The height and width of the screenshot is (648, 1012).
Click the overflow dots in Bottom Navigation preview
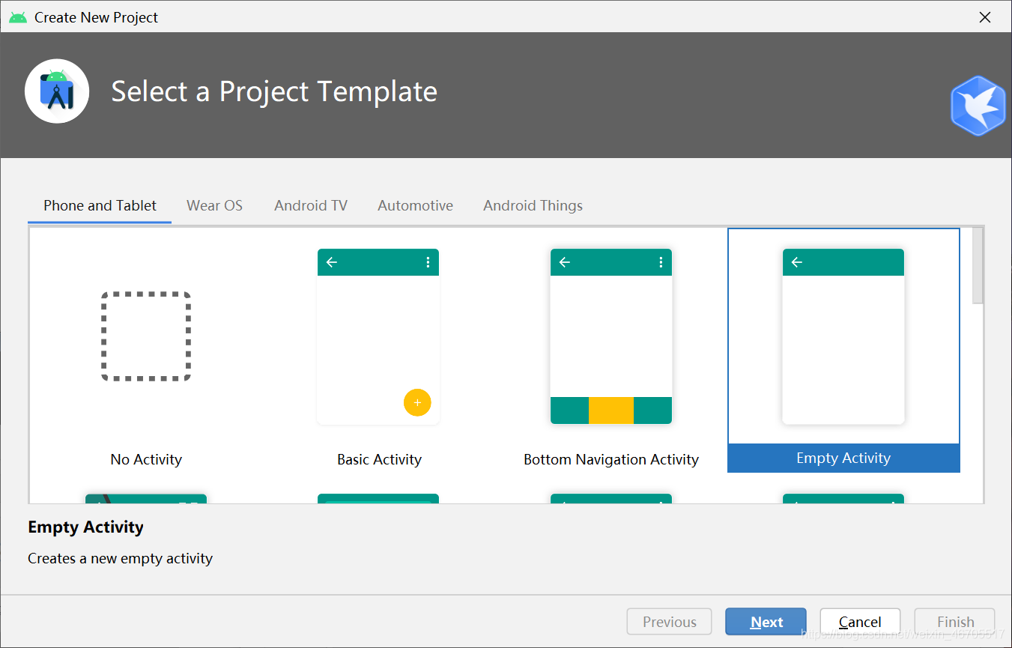661,262
